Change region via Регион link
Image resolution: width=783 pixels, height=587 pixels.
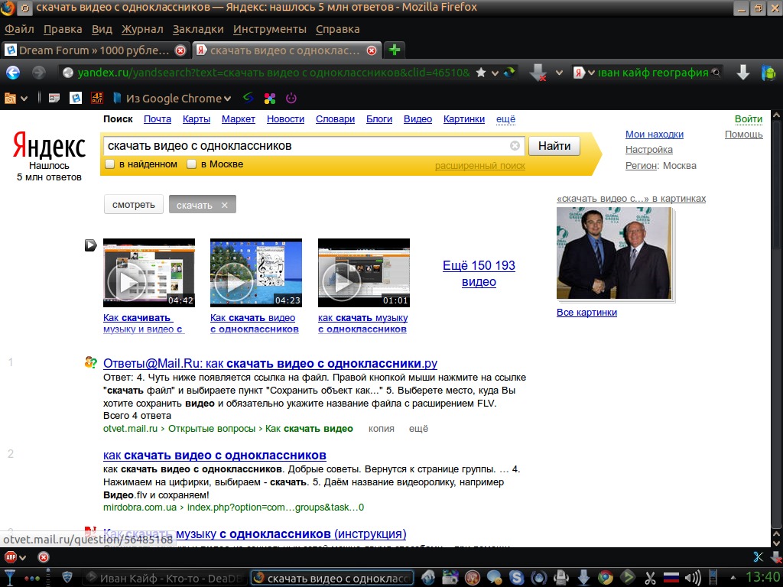pyautogui.click(x=641, y=166)
